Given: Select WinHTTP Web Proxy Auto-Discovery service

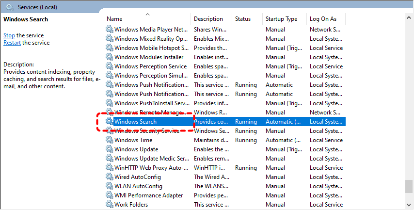Looking at the screenshot, I should point(151,168).
